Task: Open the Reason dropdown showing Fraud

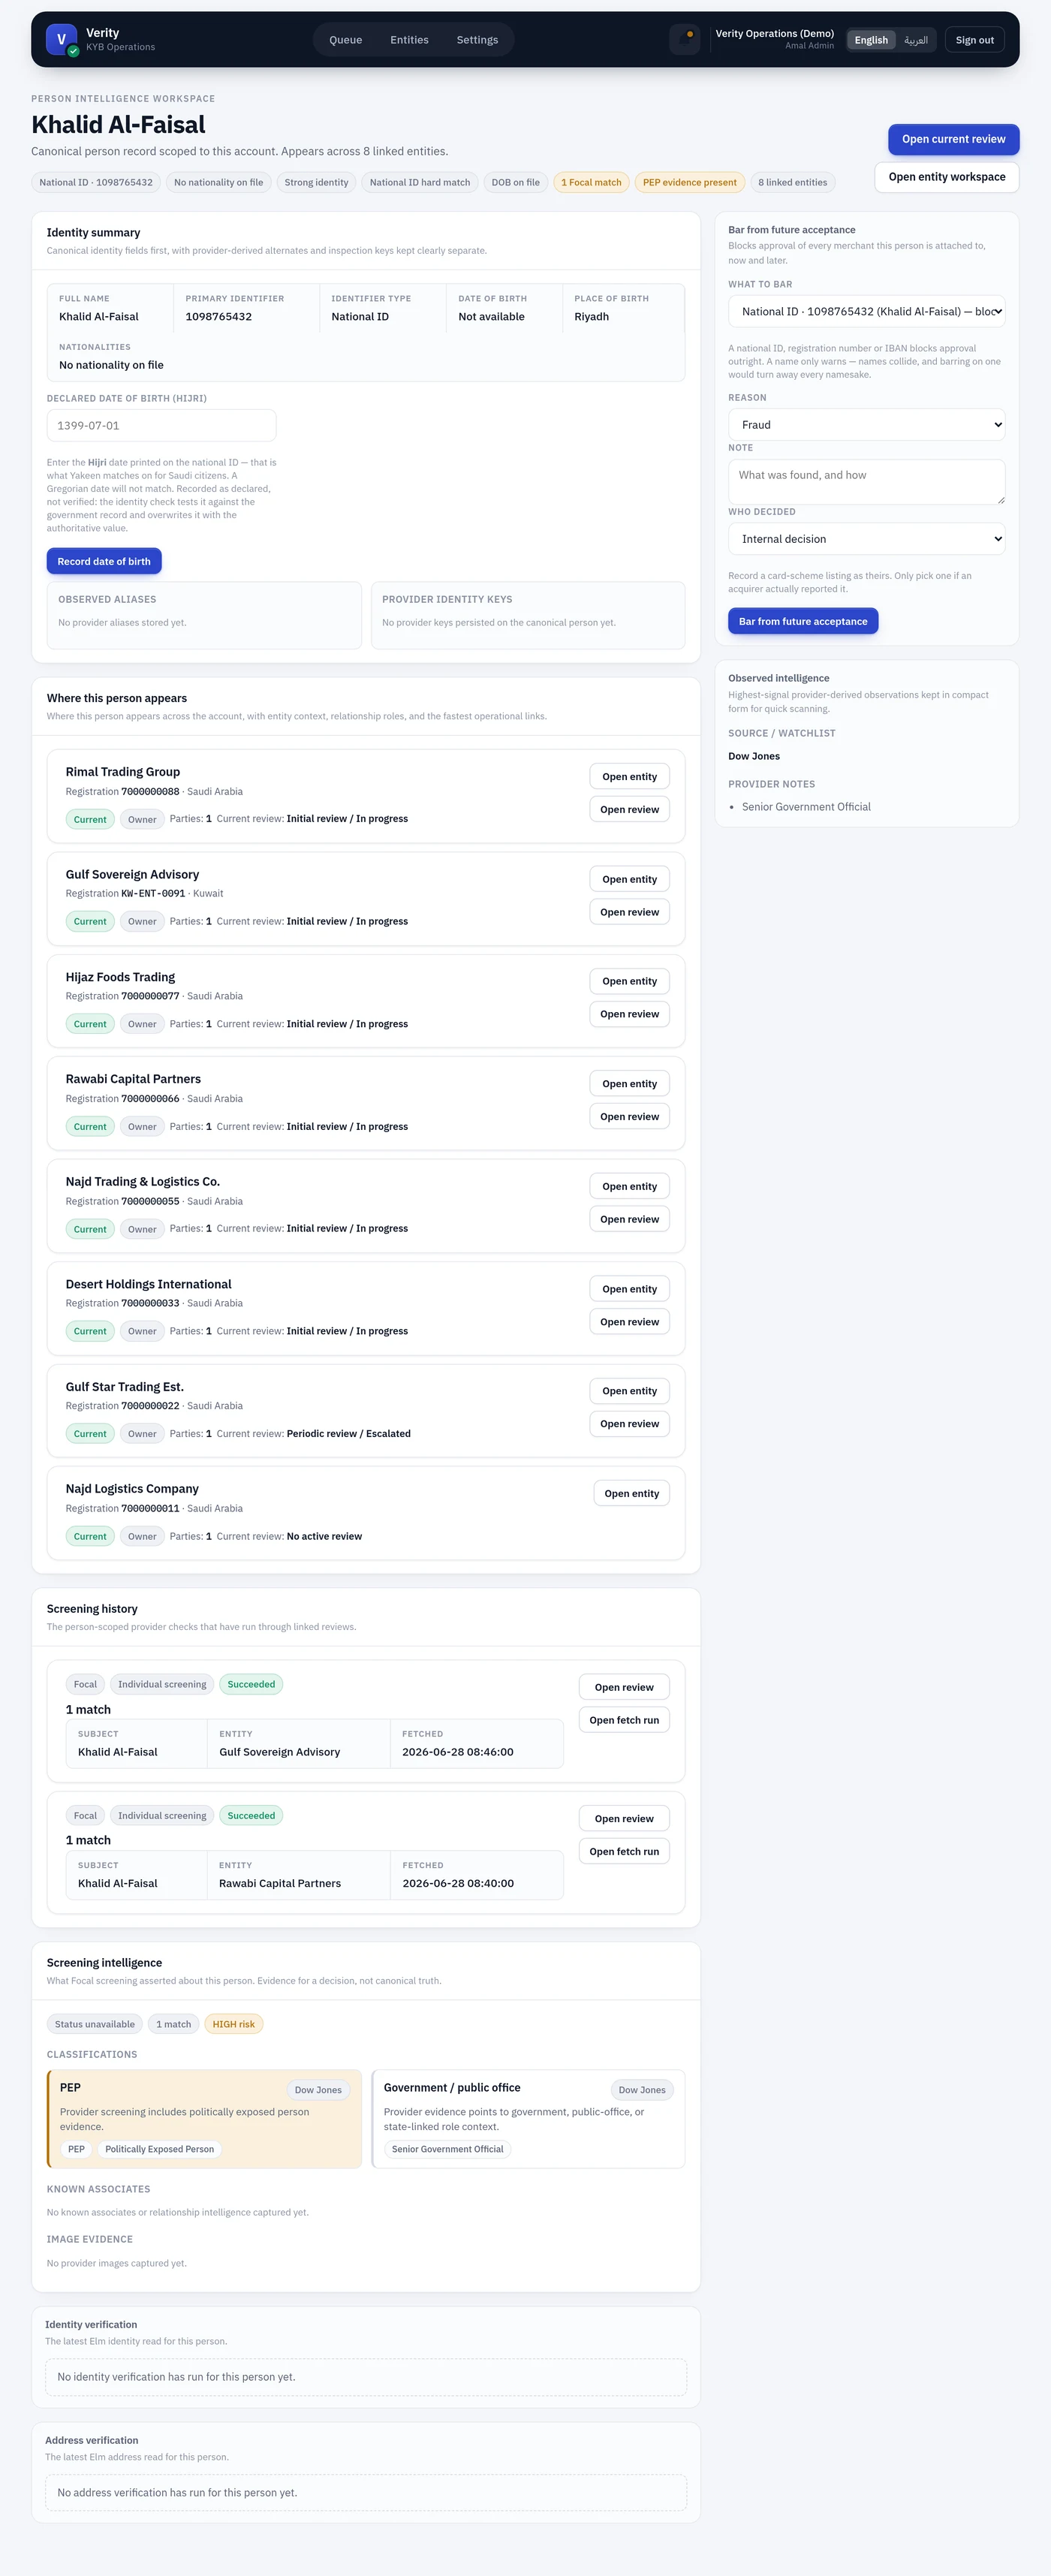Action: [x=867, y=425]
